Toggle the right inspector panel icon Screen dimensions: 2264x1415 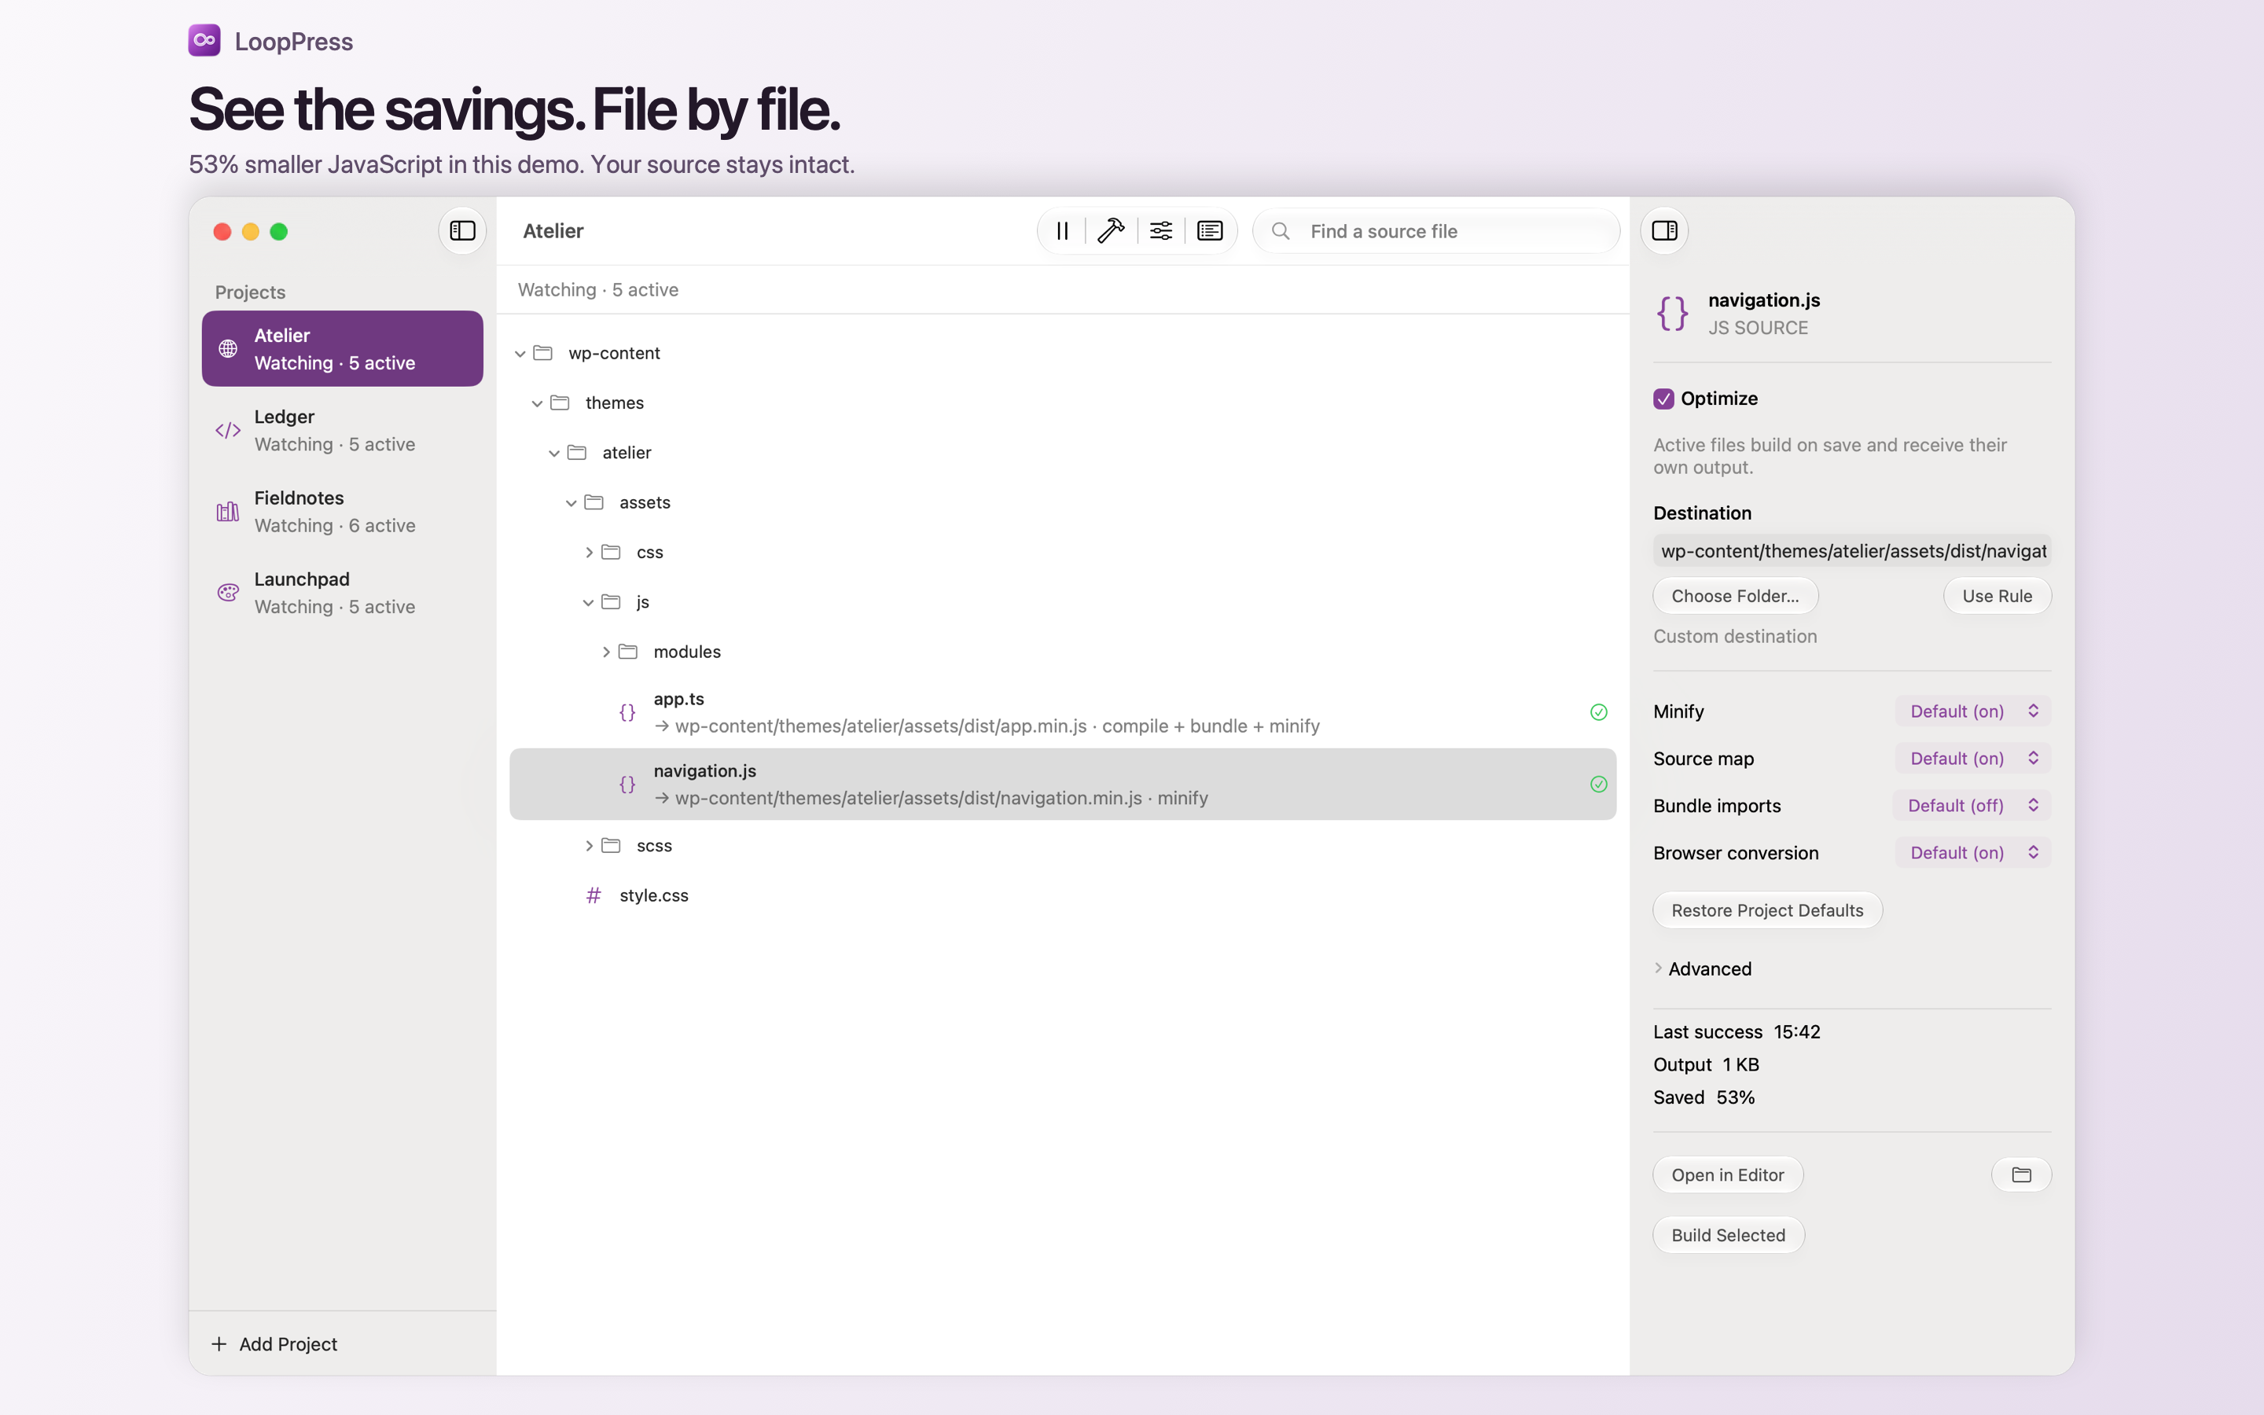1664,231
